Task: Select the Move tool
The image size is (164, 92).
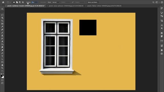Action: [2, 9]
